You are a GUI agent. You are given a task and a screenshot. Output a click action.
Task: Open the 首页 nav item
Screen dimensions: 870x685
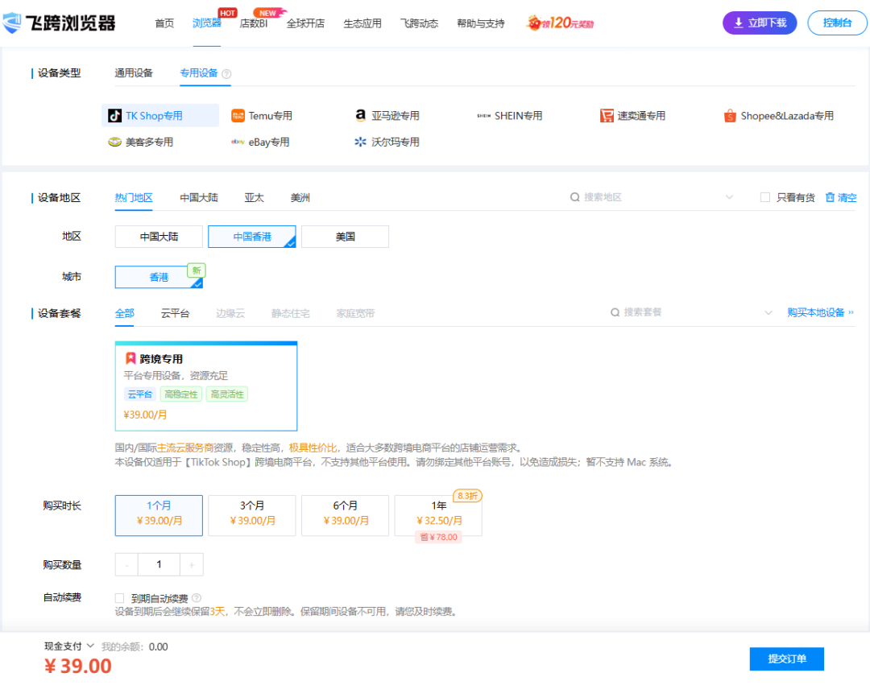(x=164, y=23)
